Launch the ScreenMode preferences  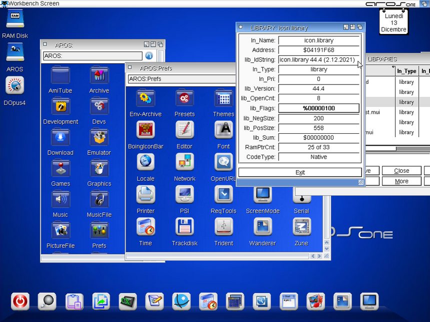click(262, 195)
